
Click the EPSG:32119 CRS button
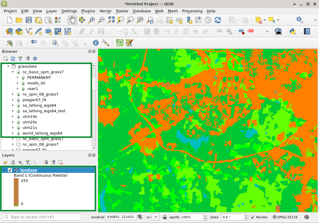pos(285,217)
